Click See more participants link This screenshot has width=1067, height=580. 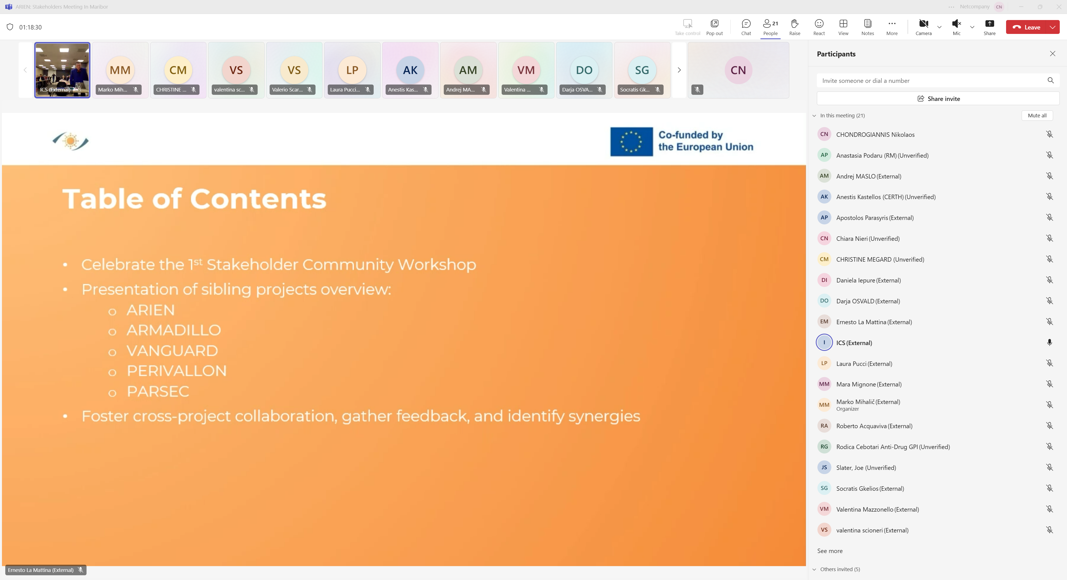[830, 551]
